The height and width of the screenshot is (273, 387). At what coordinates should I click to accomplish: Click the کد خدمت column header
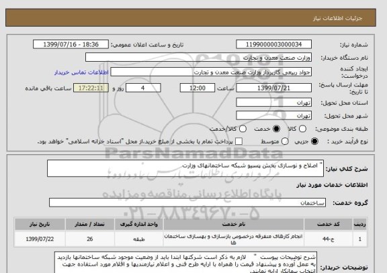coord(329,224)
